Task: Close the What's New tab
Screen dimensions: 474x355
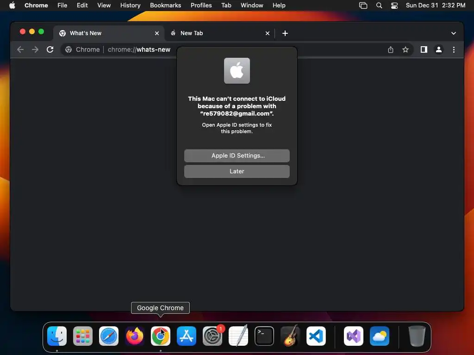Action: coord(157,33)
